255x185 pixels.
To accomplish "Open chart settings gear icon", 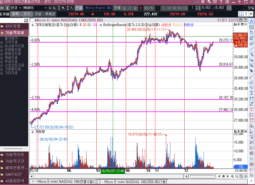I will [x=246, y=176].
